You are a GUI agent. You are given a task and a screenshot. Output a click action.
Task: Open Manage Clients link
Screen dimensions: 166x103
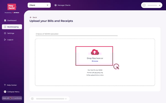click(x=64, y=5)
